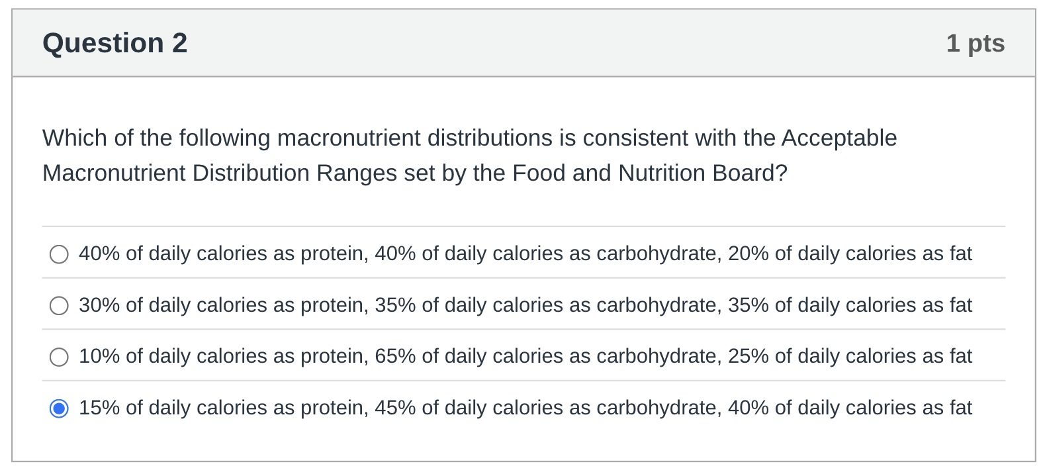Click the radio button for the third answer

59,356
